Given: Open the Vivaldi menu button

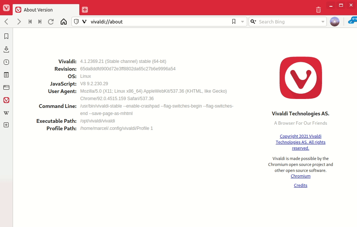Looking at the screenshot, I should pos(6,8).
